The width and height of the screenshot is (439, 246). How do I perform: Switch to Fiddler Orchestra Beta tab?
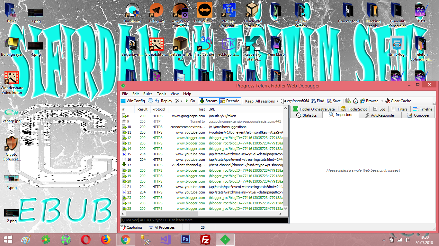314,109
